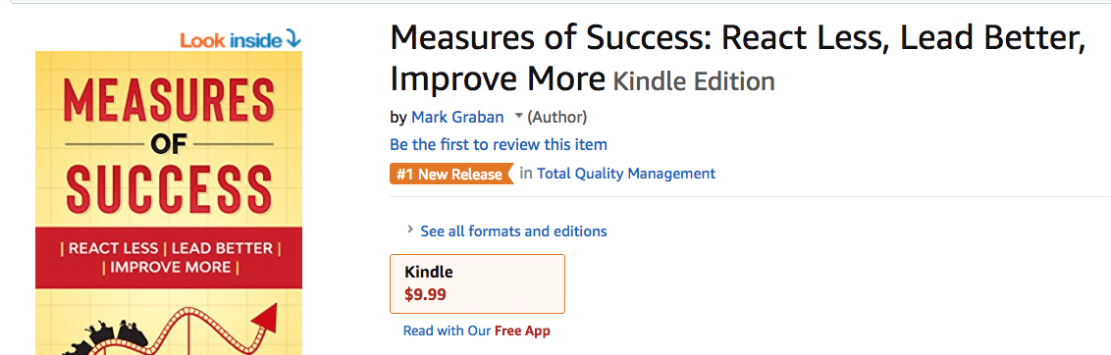Screen dimensions: 1111x355
Task: Expand the dropdown arrow beside Mark Graban
Action: (x=518, y=116)
